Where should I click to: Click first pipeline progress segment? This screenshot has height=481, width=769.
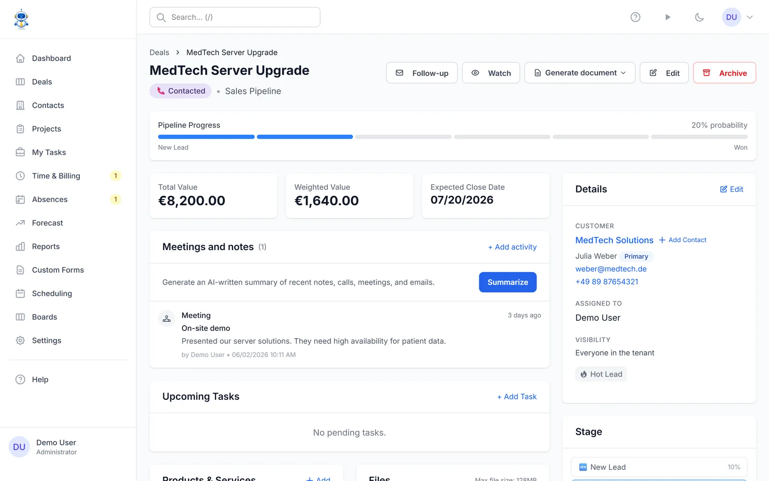point(206,137)
